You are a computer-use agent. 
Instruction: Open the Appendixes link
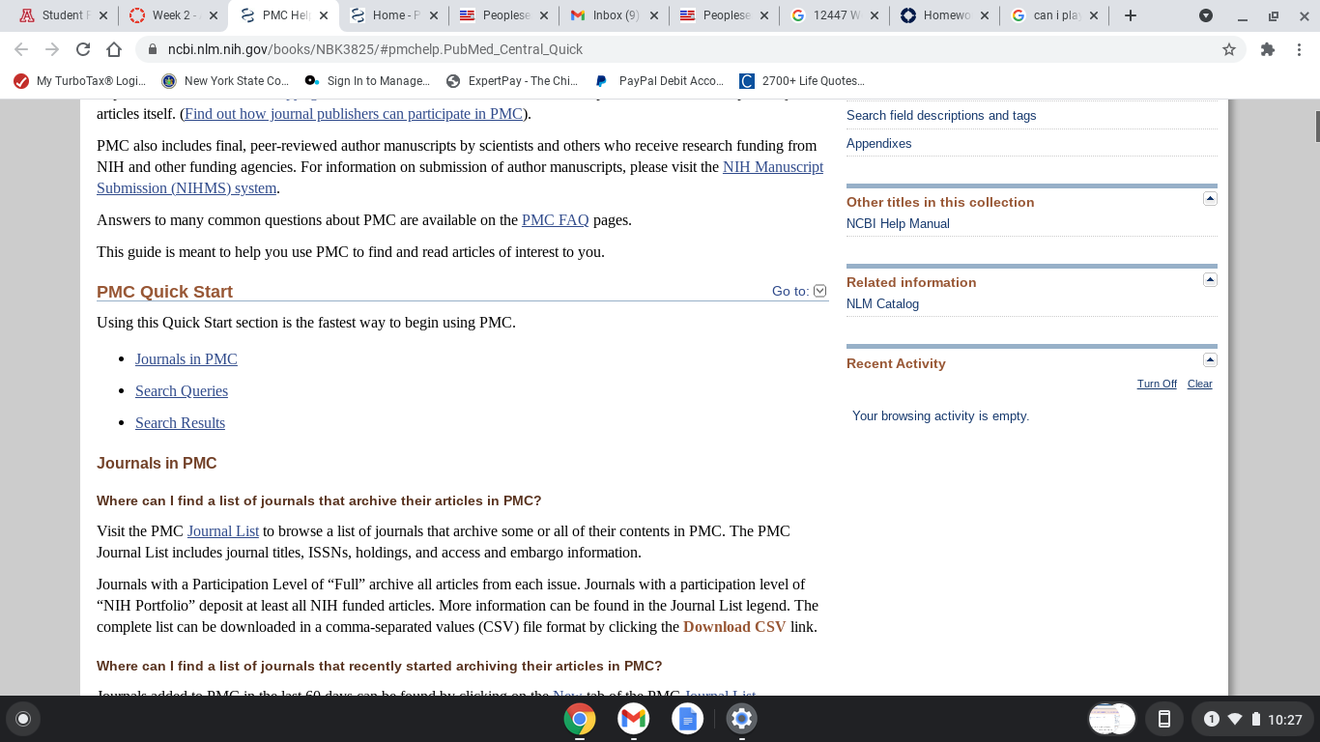tap(878, 143)
